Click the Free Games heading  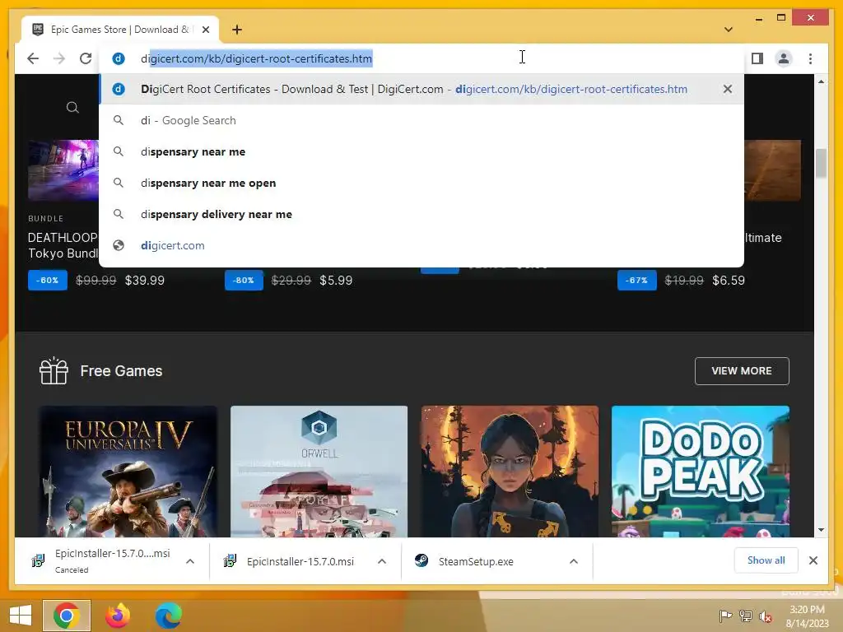[121, 371]
